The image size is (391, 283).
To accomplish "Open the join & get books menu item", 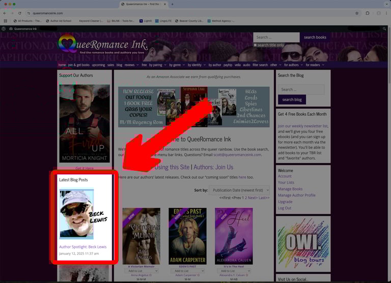I will [79, 65].
